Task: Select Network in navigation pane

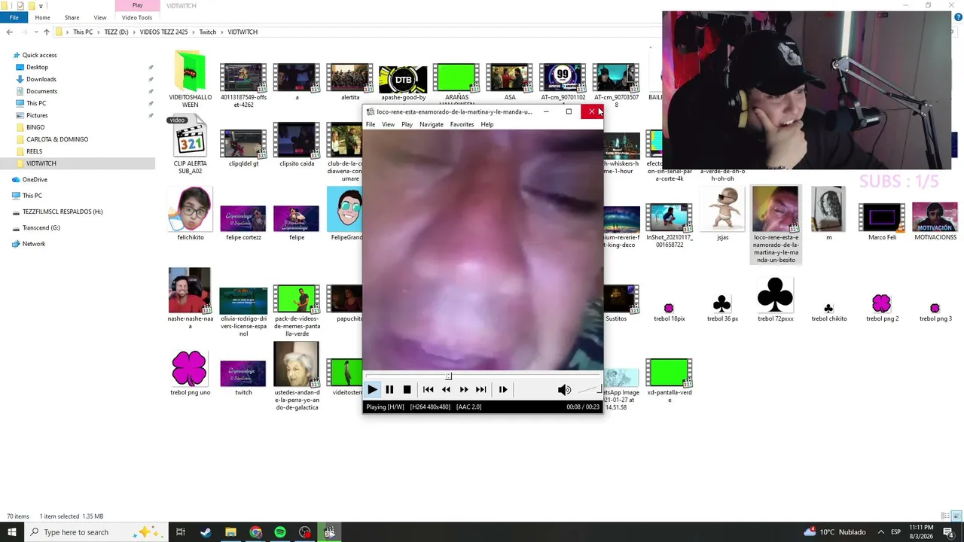Action: click(x=33, y=244)
